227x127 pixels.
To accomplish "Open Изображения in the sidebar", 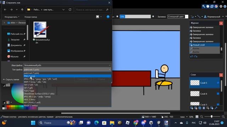I will (x=16, y=51).
